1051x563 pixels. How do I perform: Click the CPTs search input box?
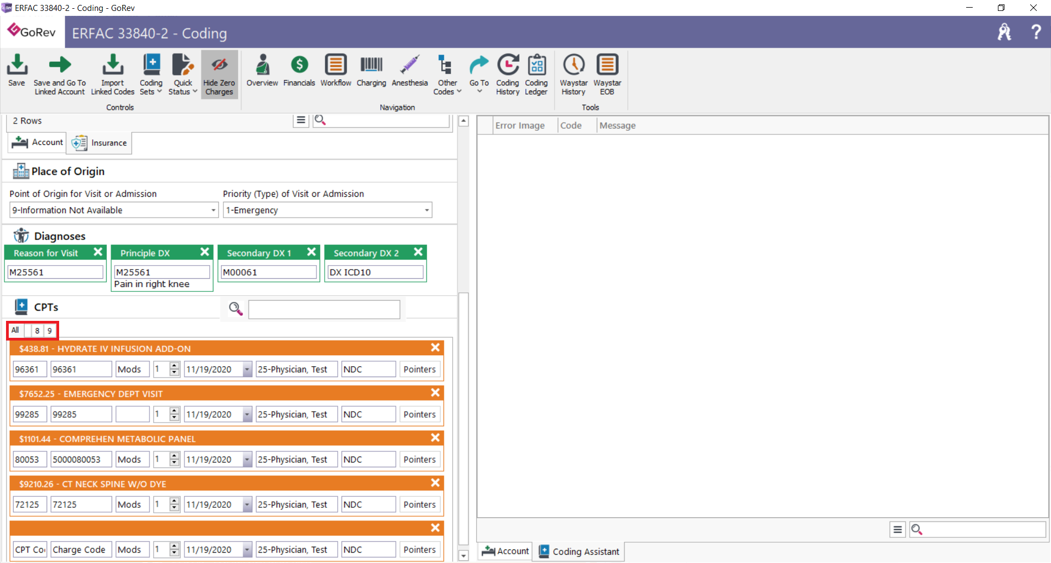pyautogui.click(x=324, y=309)
